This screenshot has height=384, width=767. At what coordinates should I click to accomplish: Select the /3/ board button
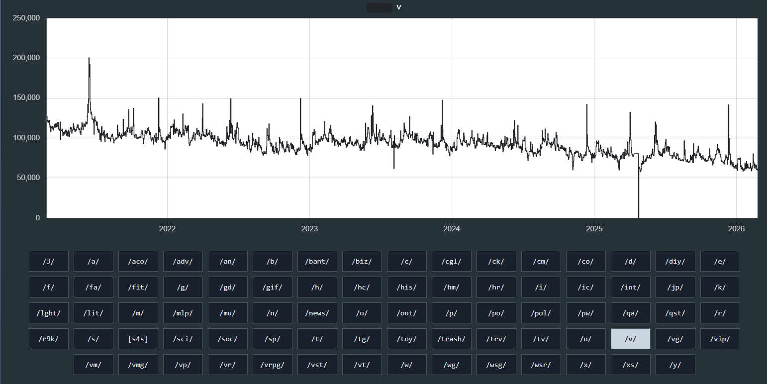coord(49,261)
